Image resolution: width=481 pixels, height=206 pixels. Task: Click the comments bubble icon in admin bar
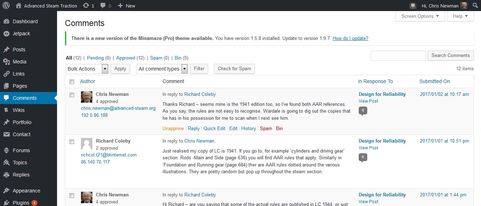(103, 6)
